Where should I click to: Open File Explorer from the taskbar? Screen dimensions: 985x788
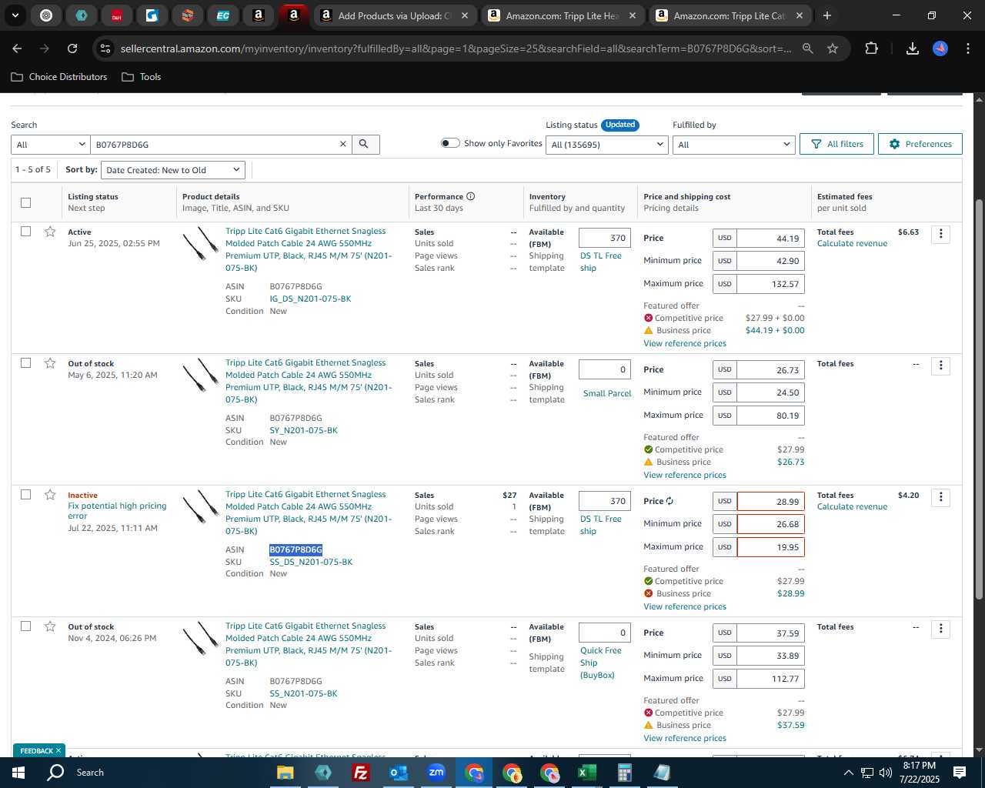285,773
